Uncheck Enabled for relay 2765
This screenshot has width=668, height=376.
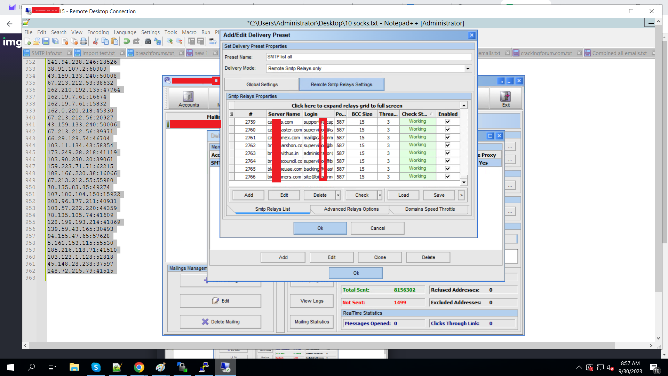click(448, 169)
